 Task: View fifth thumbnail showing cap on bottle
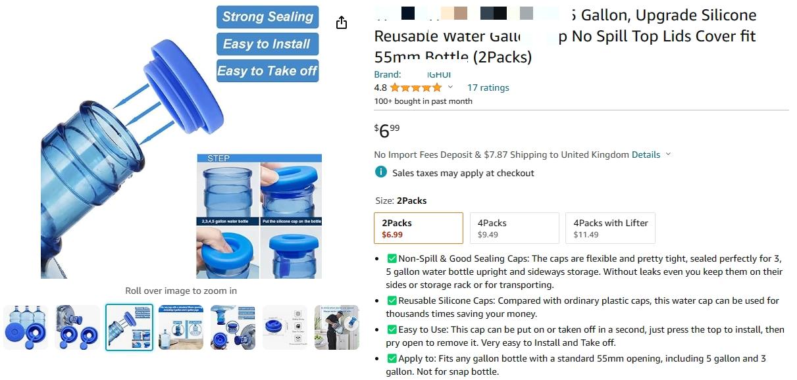point(233,327)
